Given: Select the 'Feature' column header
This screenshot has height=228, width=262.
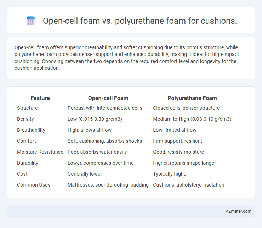Looking at the screenshot, I should (40, 98).
